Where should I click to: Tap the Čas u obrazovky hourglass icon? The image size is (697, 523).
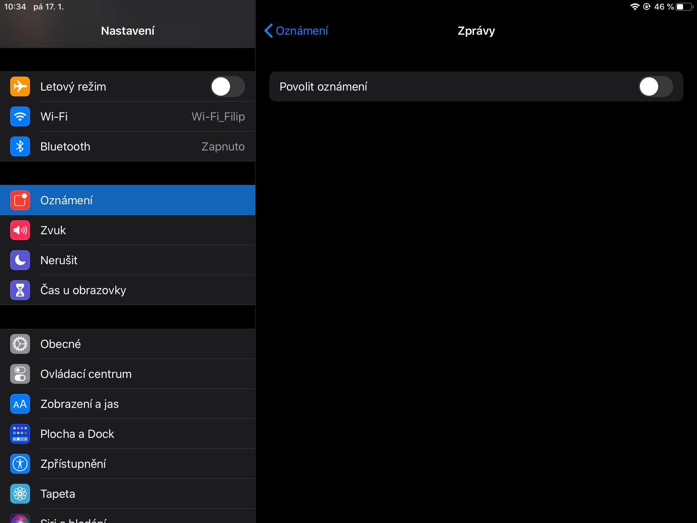click(x=20, y=290)
